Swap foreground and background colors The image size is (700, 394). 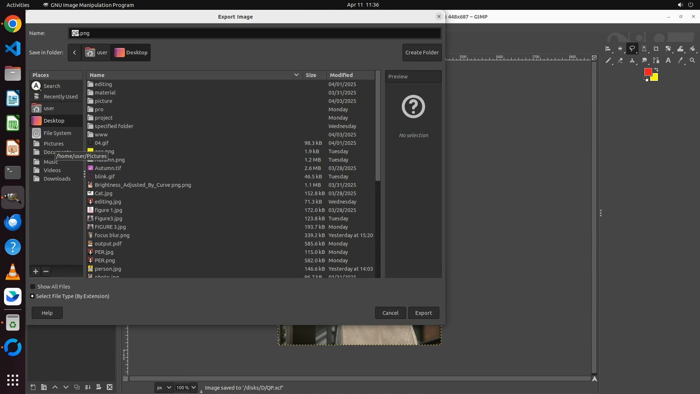[656, 70]
